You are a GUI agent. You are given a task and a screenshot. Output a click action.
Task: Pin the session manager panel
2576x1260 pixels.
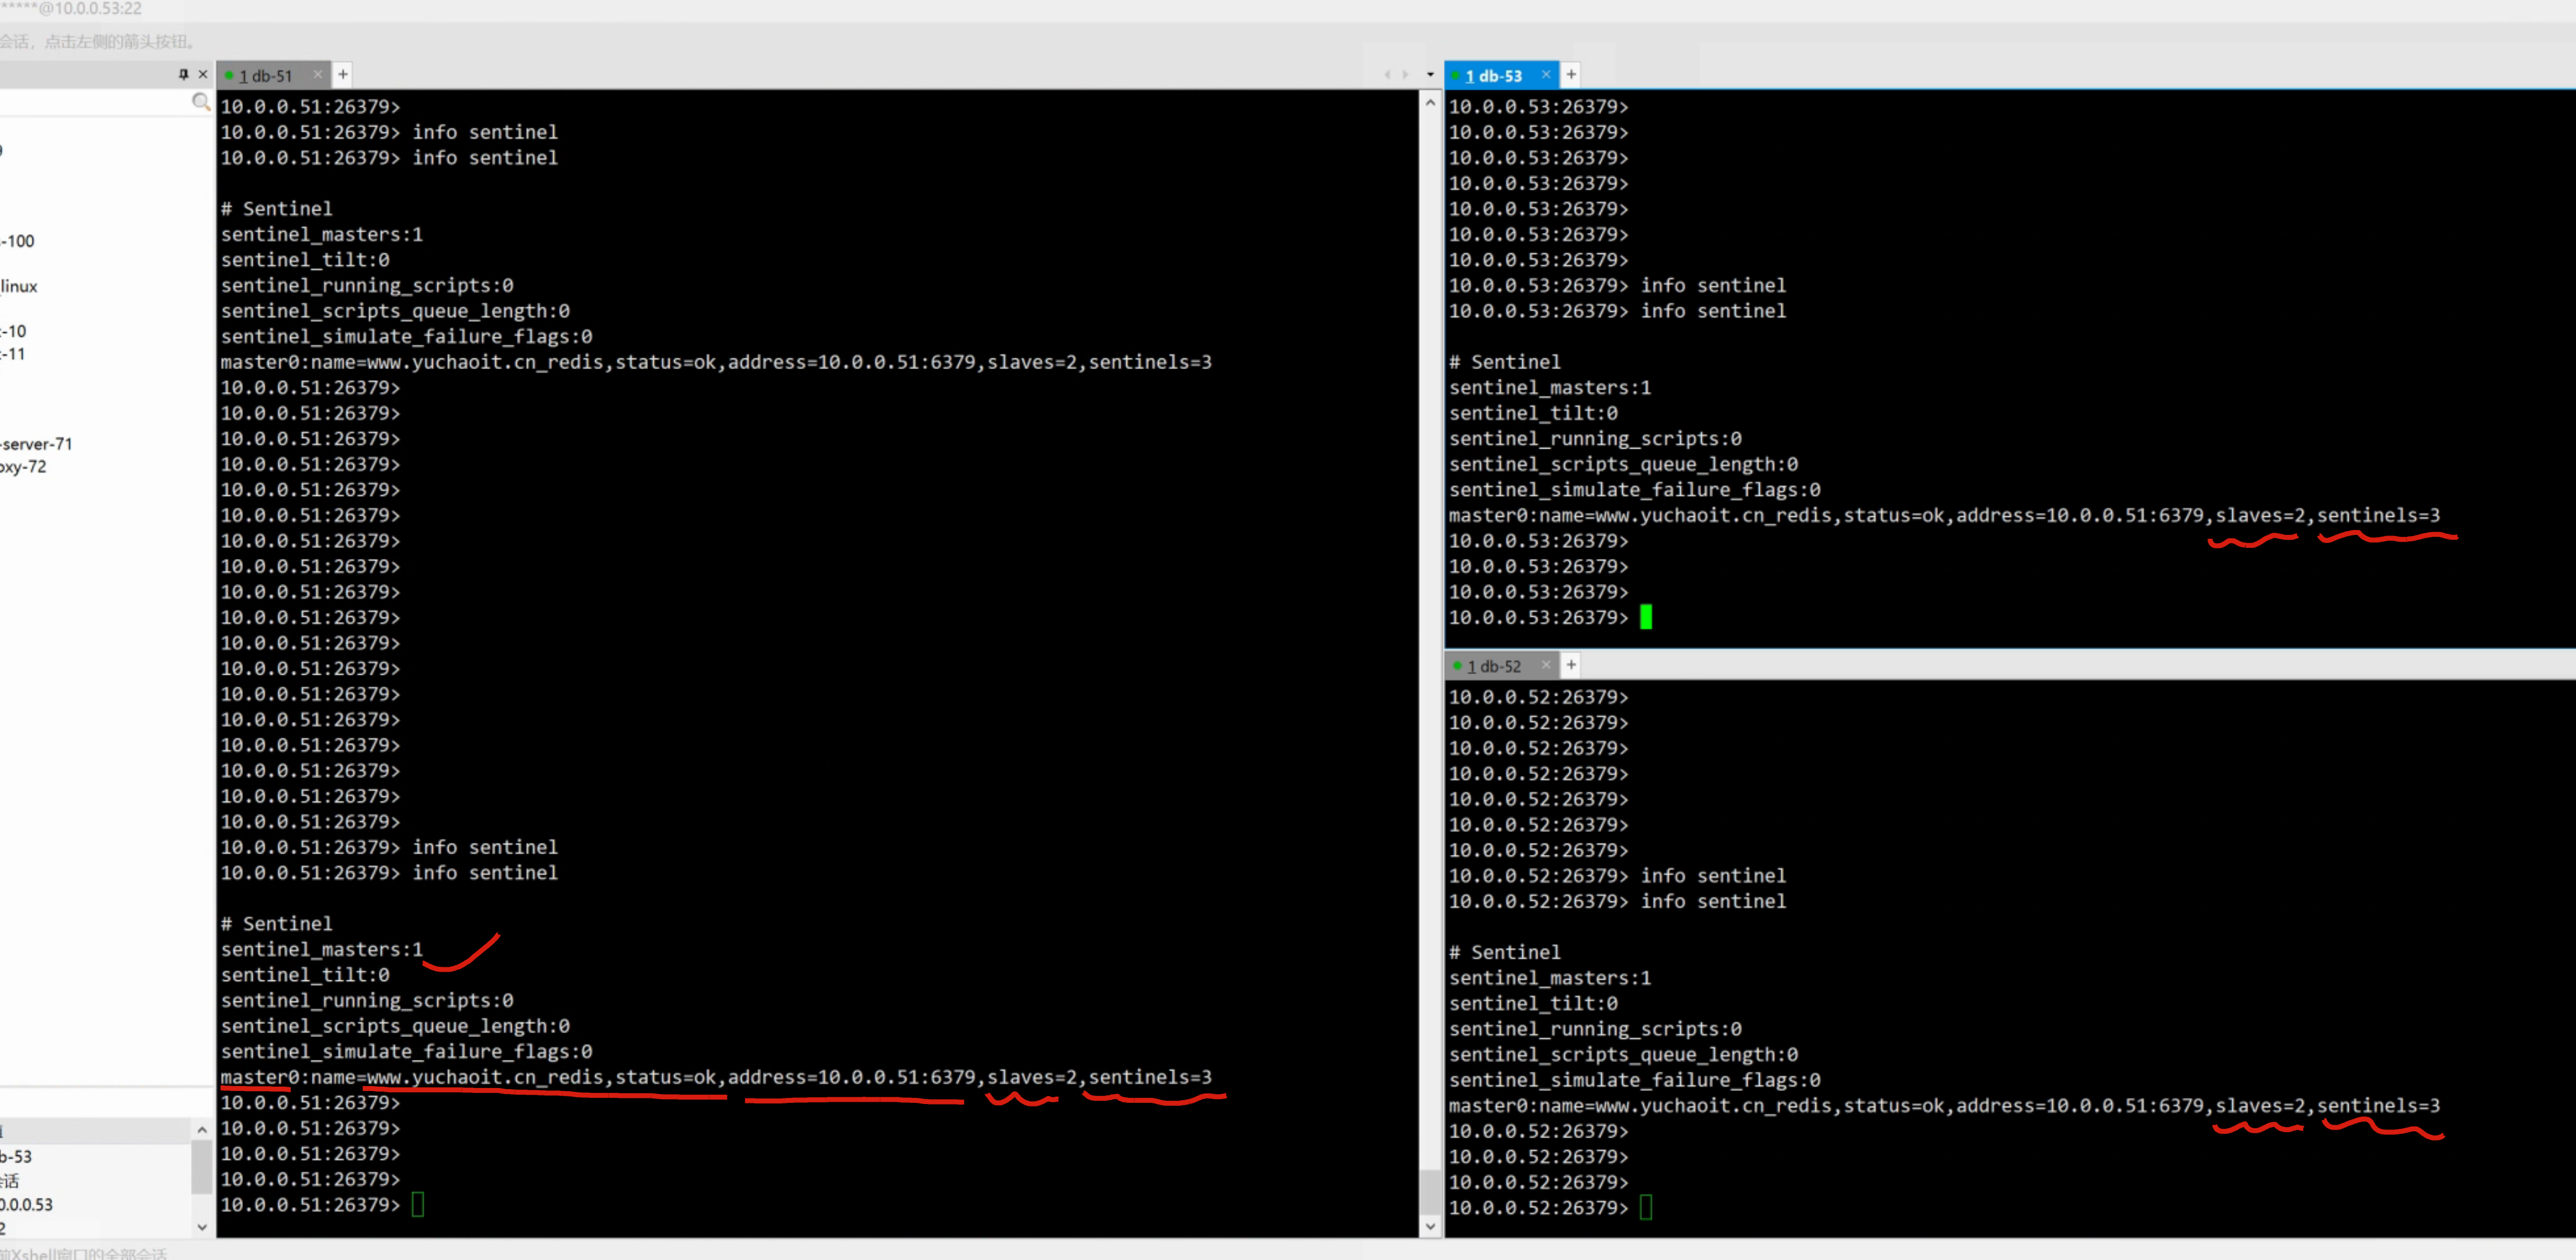183,74
